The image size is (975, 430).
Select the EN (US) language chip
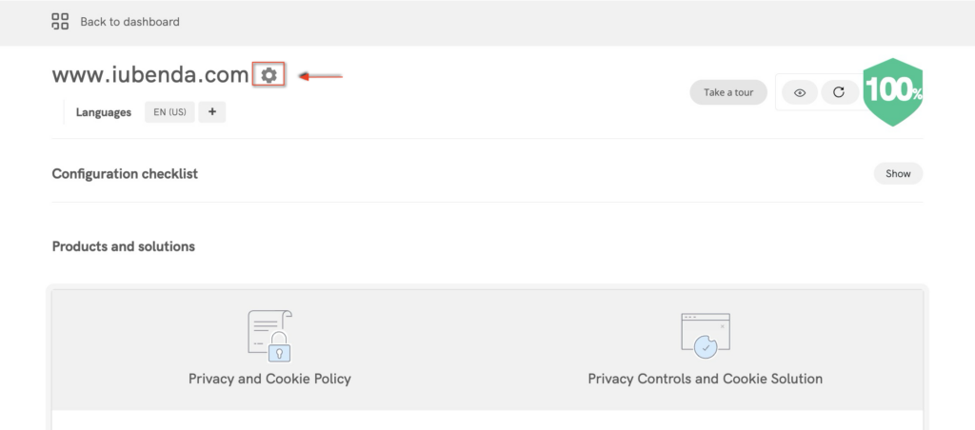point(169,112)
